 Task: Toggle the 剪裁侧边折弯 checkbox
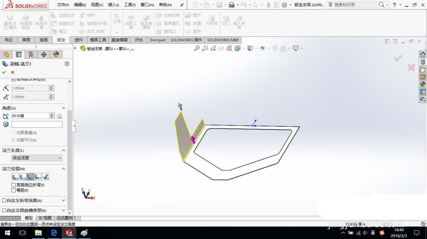[14, 185]
